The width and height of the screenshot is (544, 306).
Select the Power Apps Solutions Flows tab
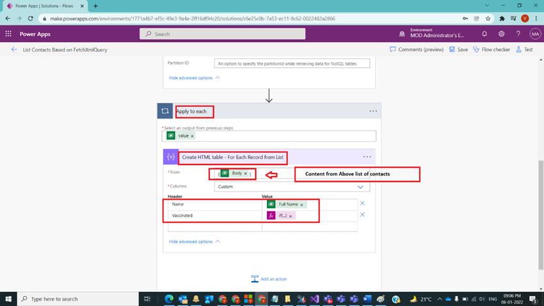click(44, 6)
